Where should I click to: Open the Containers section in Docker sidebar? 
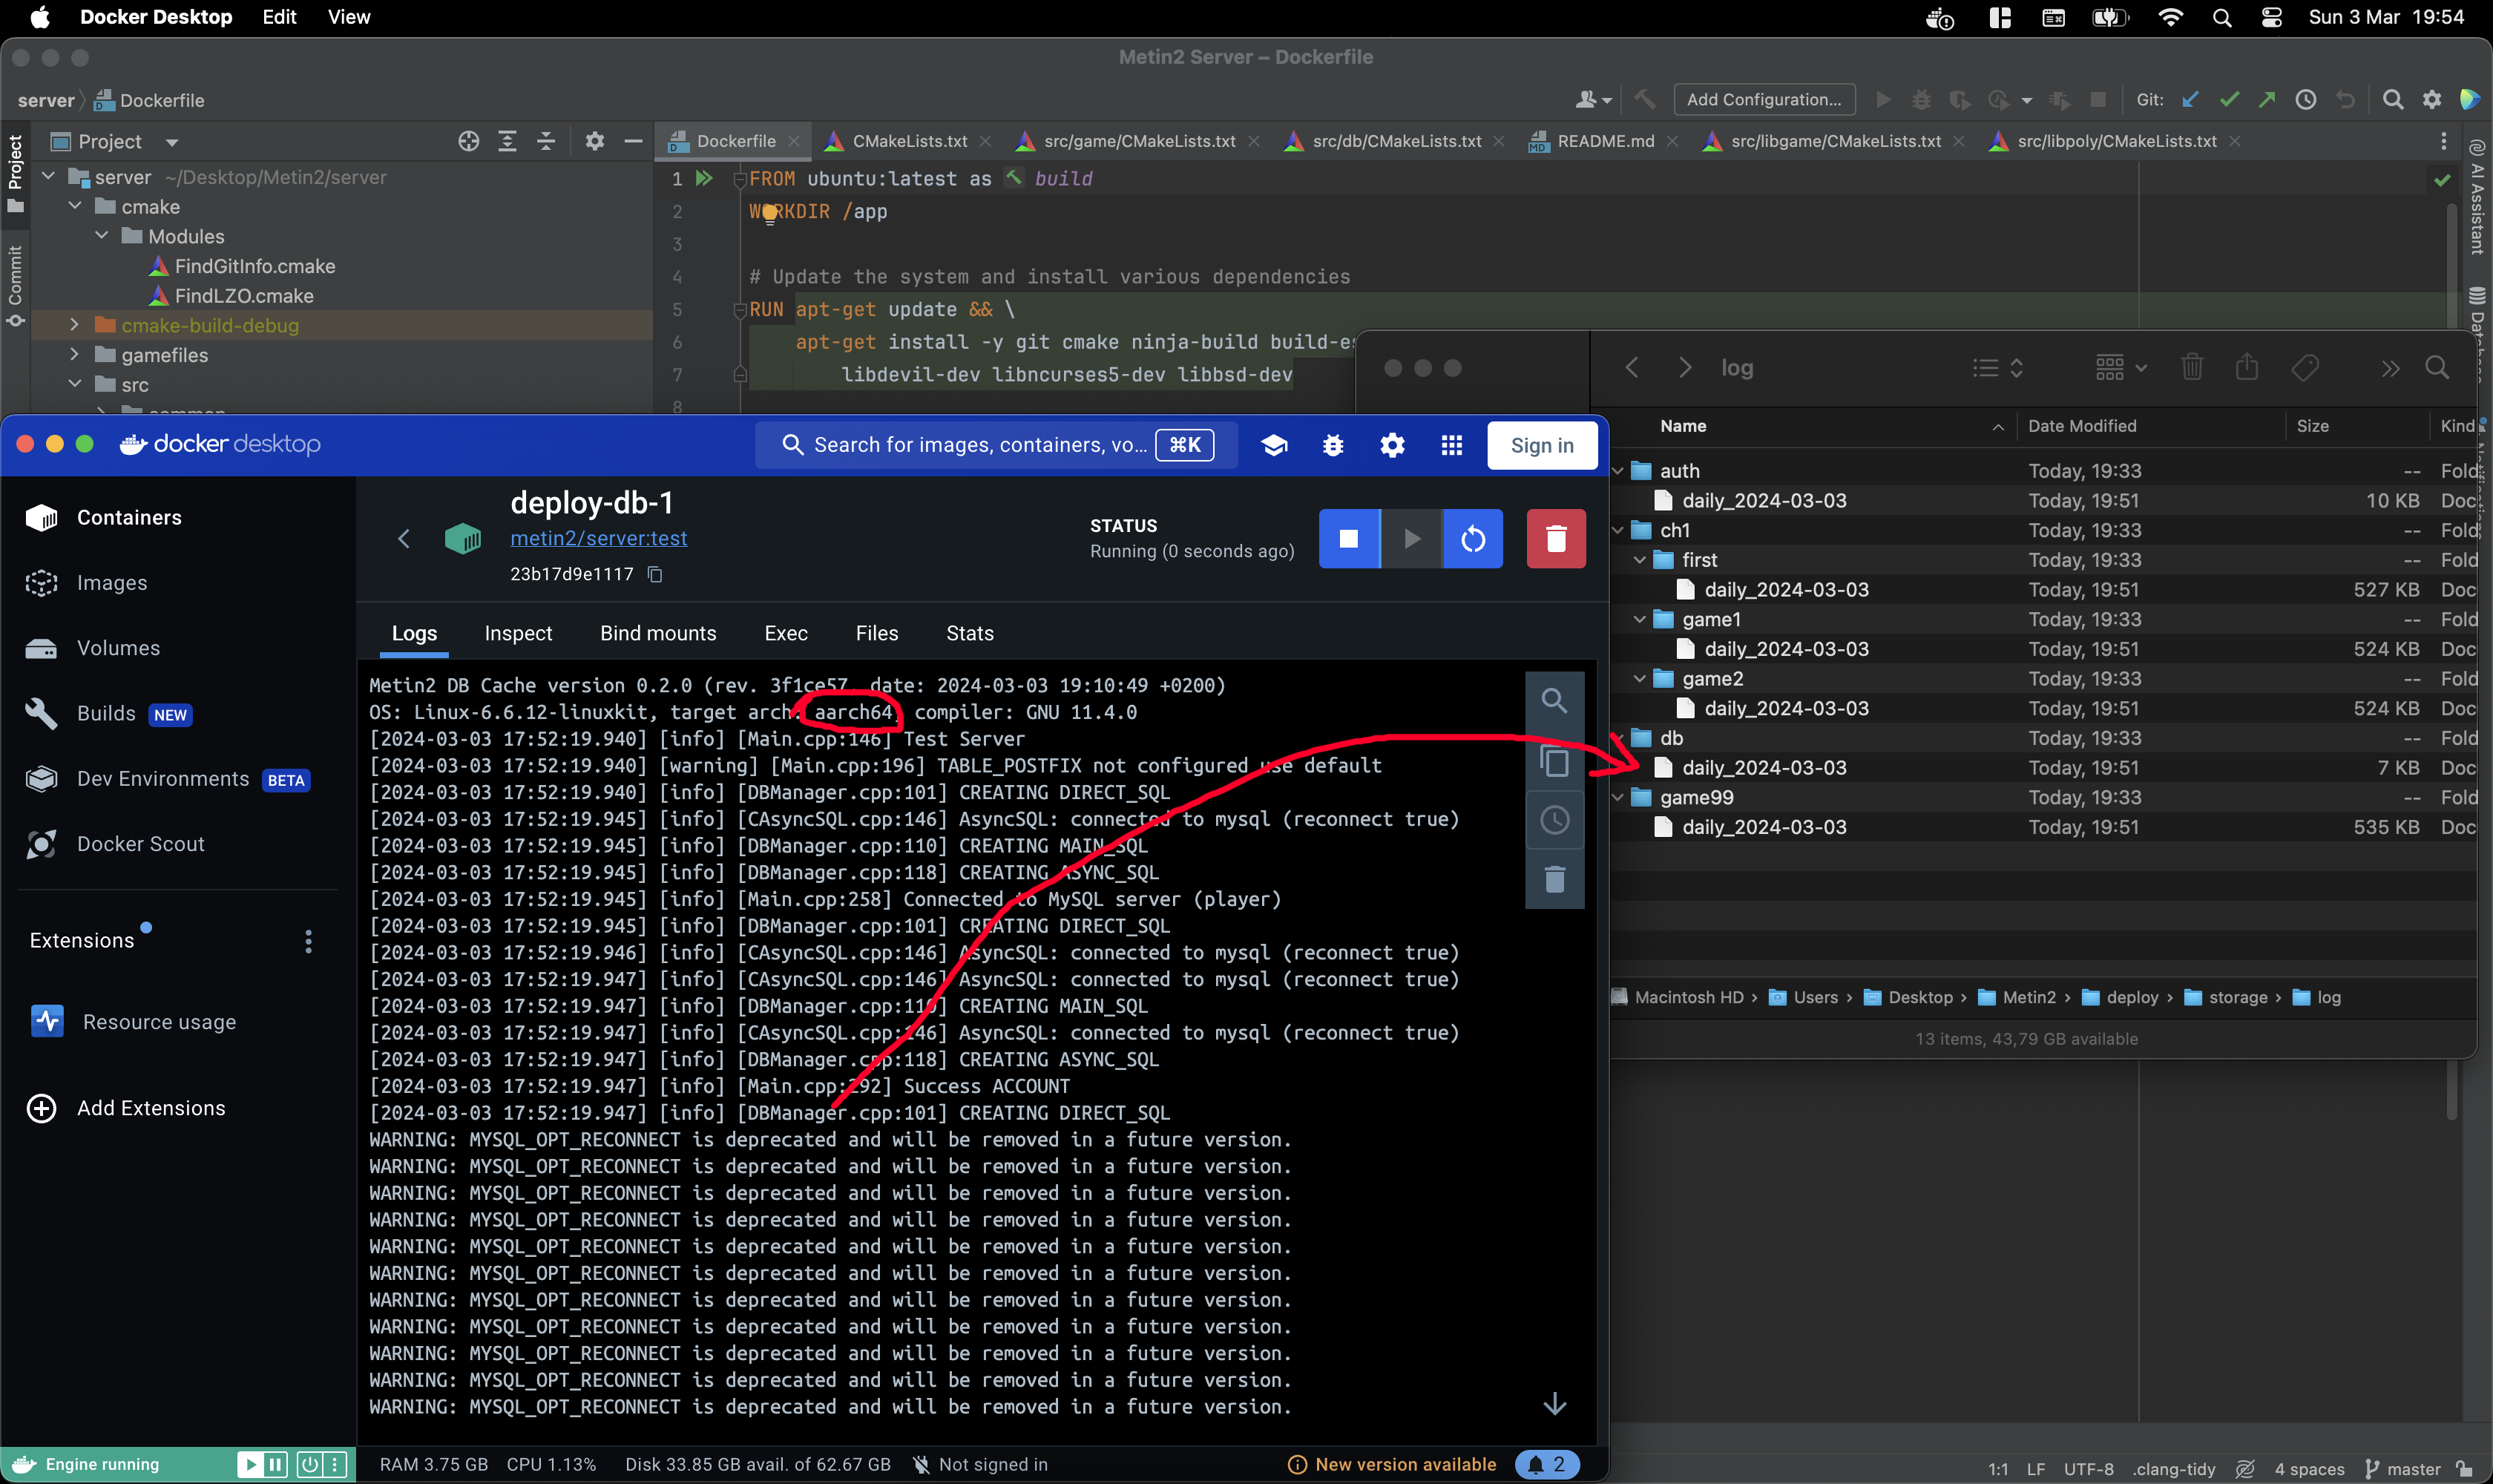129,517
